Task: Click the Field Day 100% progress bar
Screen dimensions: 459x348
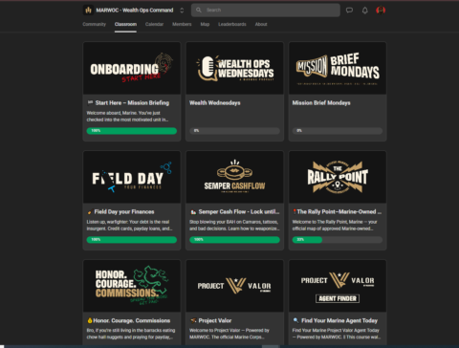Action: pyautogui.click(x=132, y=240)
